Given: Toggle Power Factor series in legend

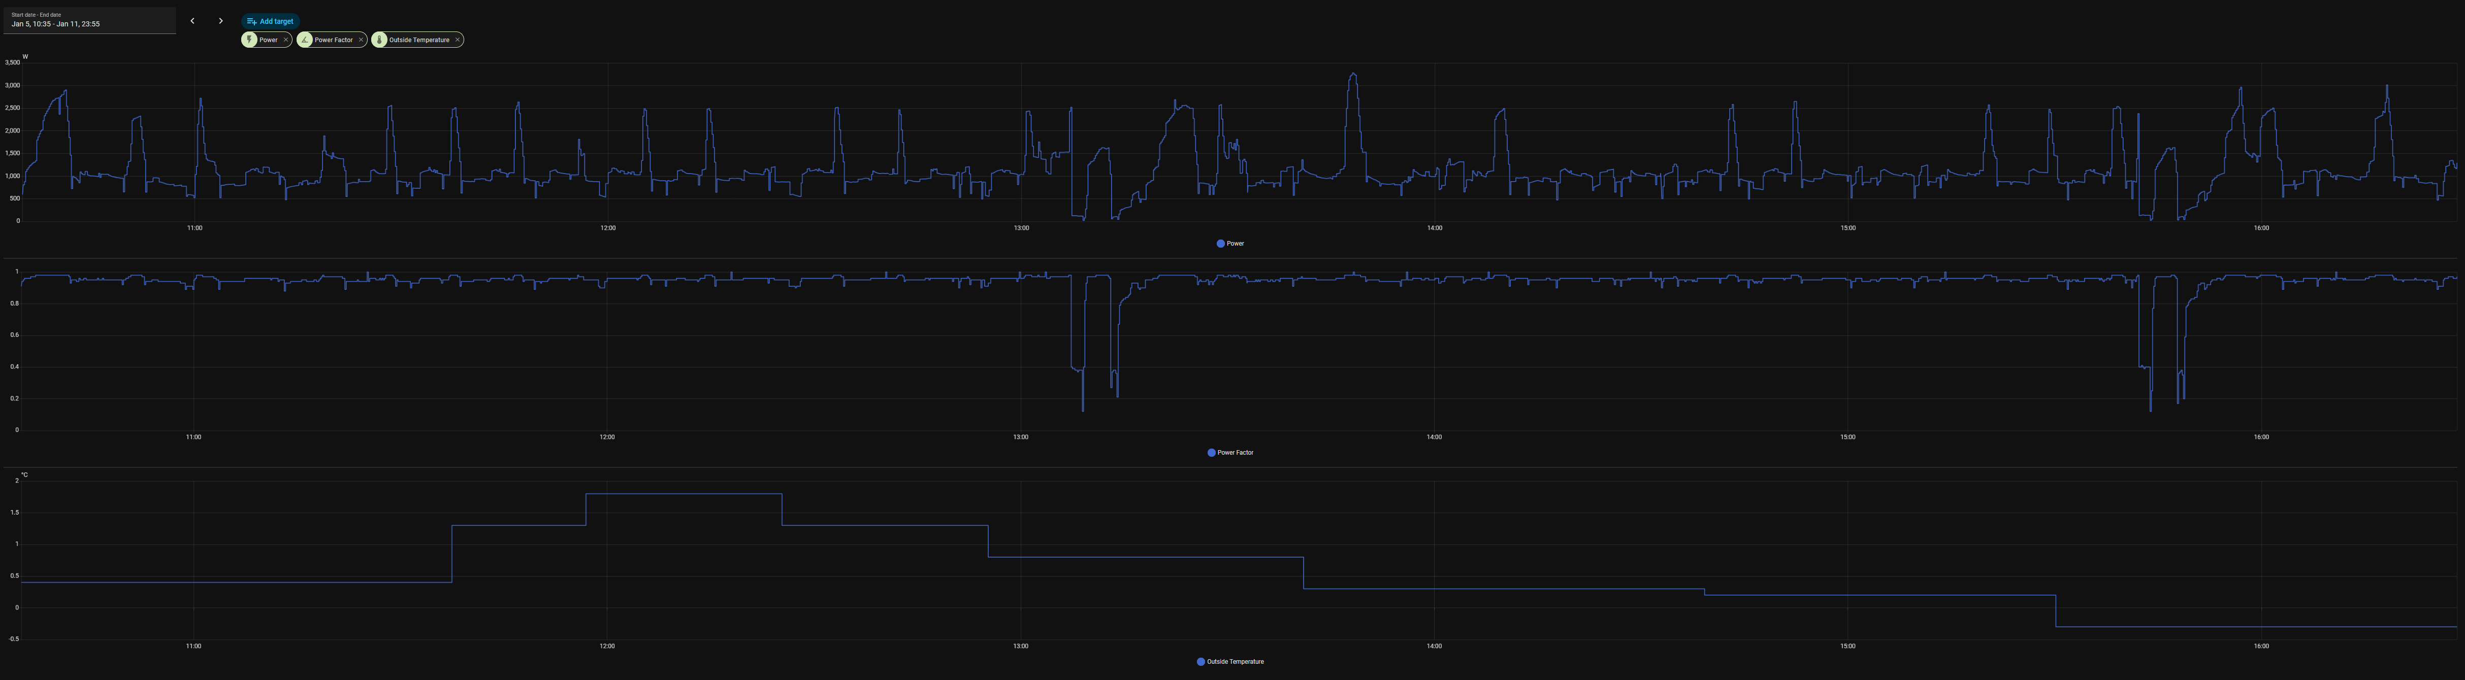Looking at the screenshot, I should click(x=1236, y=452).
